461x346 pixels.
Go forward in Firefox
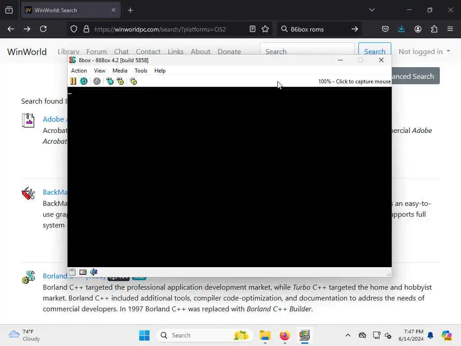(x=27, y=29)
